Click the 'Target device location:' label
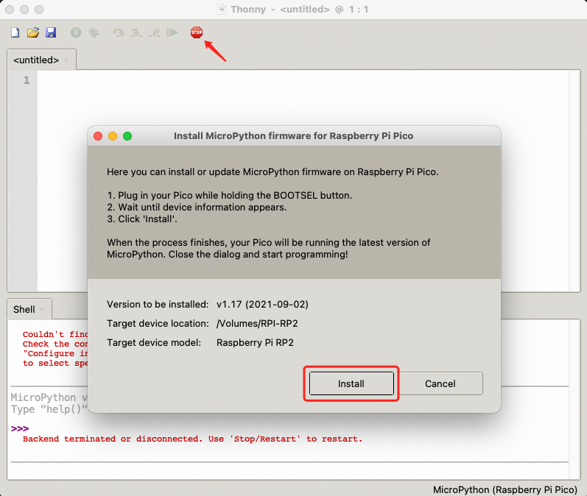This screenshot has width=587, height=496. point(158,323)
